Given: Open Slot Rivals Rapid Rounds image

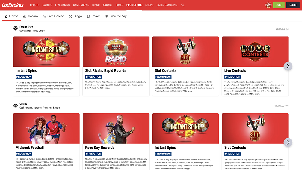Looking at the screenshot, I should tap(116, 52).
